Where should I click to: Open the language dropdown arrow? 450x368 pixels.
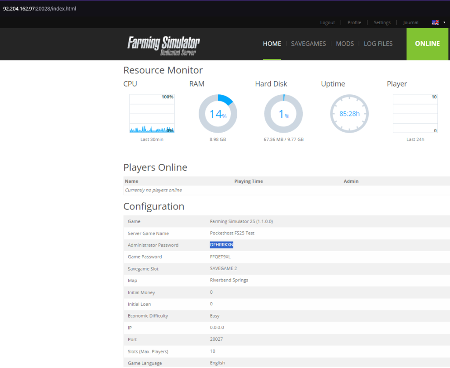click(x=444, y=22)
